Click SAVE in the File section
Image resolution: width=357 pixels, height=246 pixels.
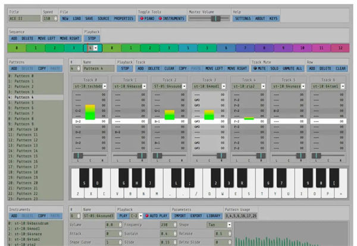(x=89, y=18)
